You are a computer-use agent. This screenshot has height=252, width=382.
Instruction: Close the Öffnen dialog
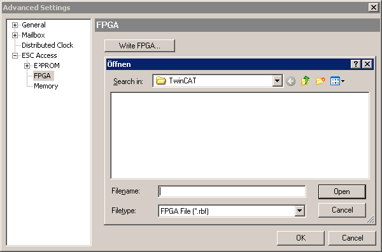click(367, 64)
